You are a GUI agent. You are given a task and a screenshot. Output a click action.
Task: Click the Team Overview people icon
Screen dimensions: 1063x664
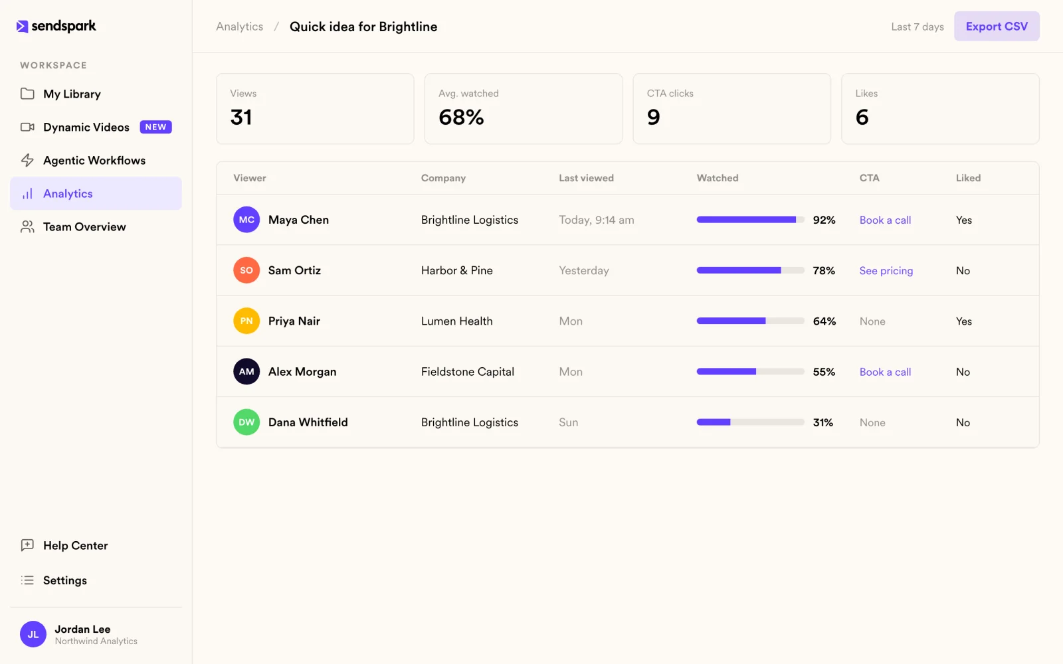point(27,226)
